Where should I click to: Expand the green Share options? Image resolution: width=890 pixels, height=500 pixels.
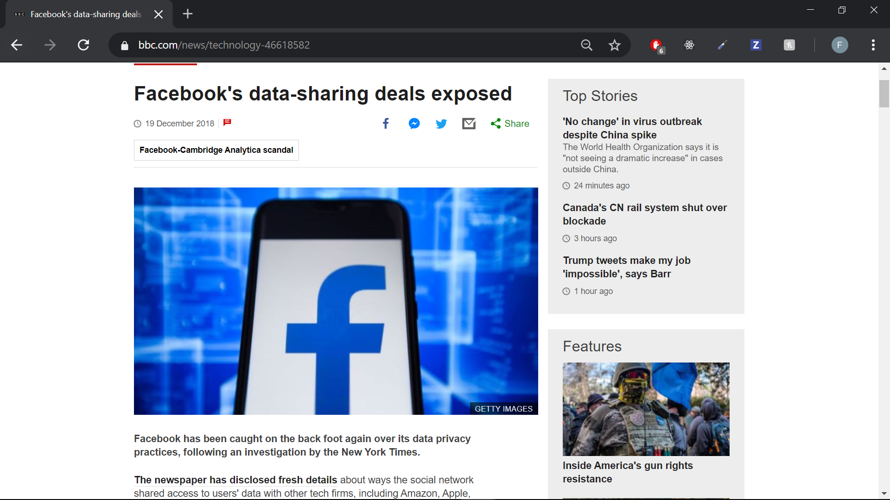pos(510,123)
